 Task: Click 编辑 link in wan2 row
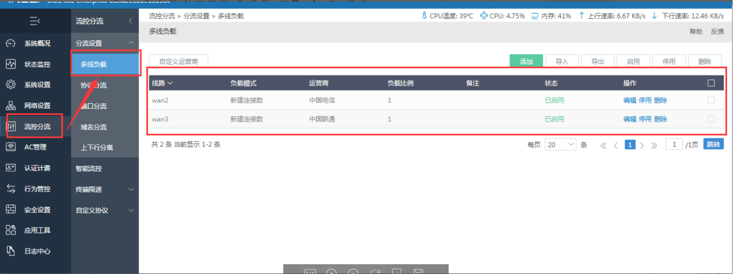point(630,100)
